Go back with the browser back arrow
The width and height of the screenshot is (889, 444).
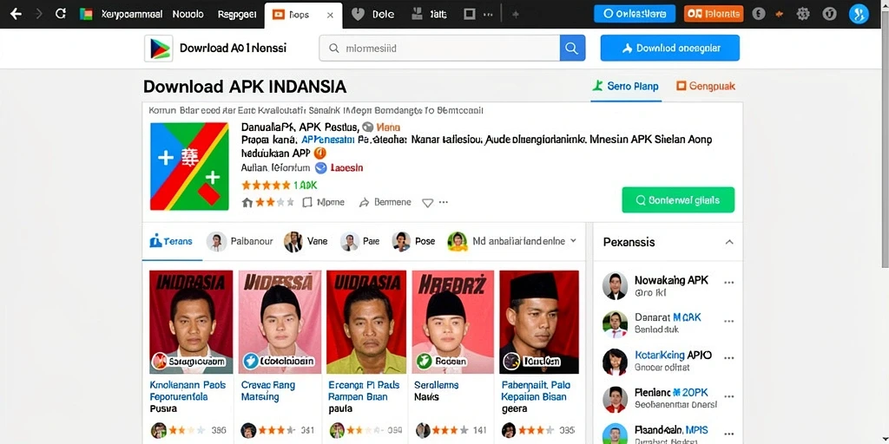pos(16,14)
